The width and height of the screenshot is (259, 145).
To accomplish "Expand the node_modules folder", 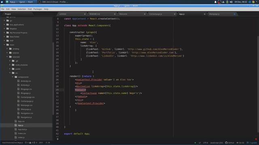I will pos(10,65).
